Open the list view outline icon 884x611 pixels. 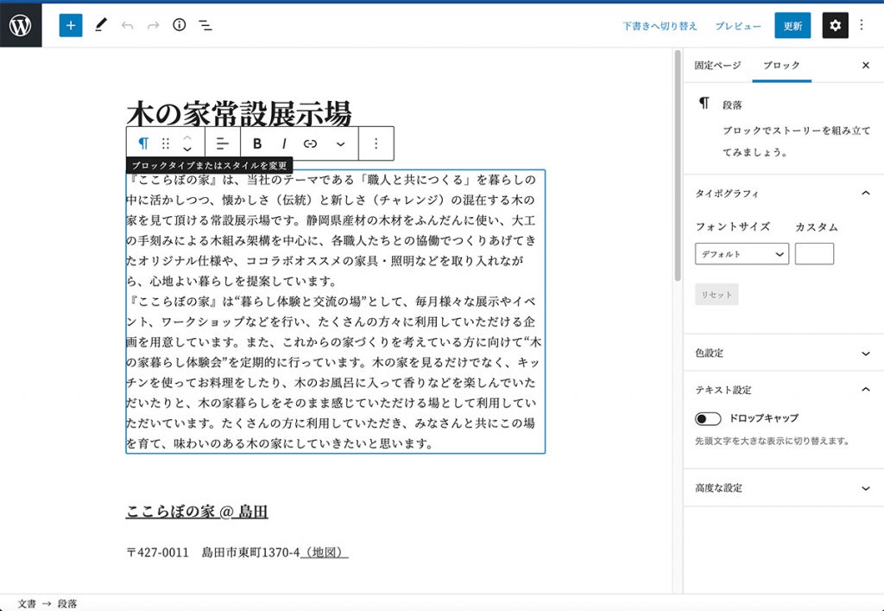(205, 25)
